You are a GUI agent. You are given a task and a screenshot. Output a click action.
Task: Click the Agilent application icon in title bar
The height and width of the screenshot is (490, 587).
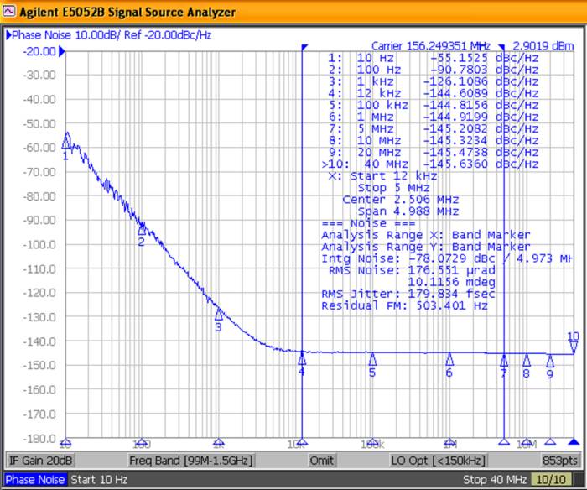click(11, 12)
